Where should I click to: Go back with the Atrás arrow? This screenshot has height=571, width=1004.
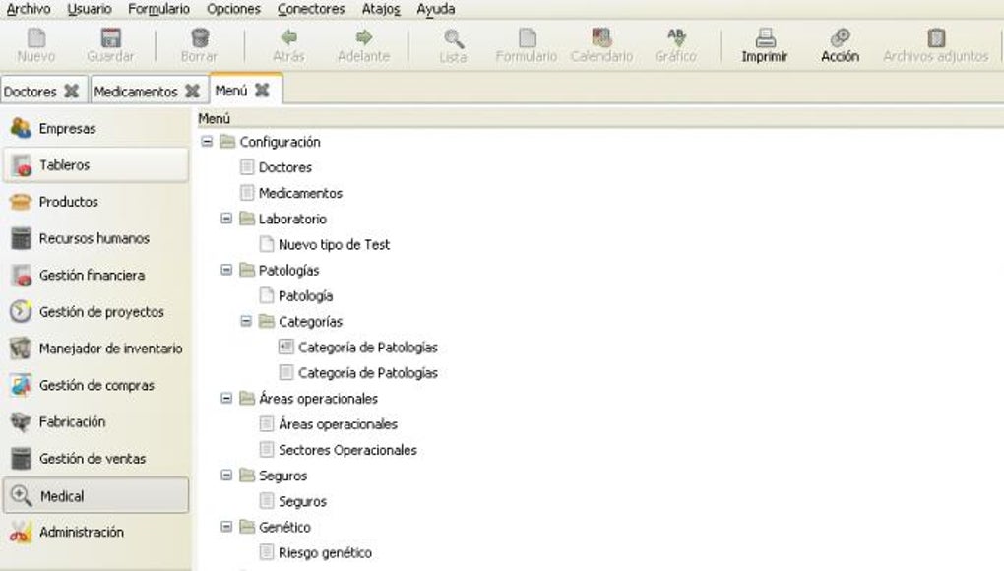tap(288, 37)
